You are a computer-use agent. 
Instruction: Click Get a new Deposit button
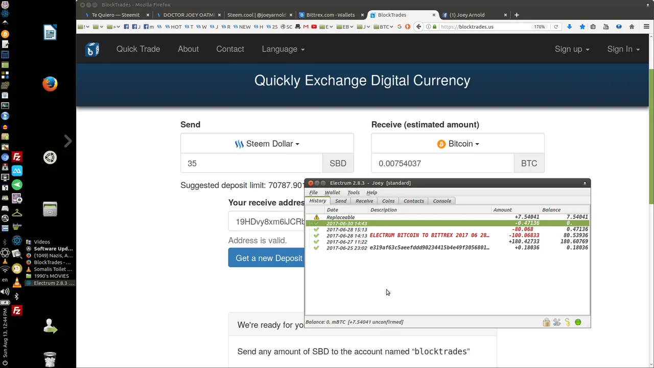(267, 258)
